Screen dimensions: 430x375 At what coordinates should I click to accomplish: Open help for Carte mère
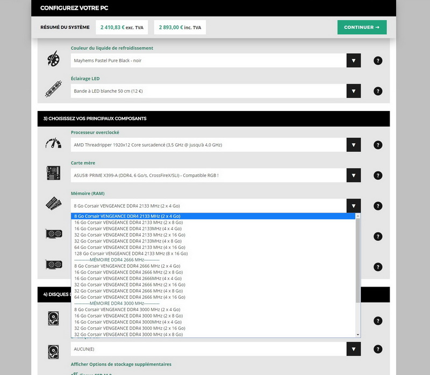(378, 175)
